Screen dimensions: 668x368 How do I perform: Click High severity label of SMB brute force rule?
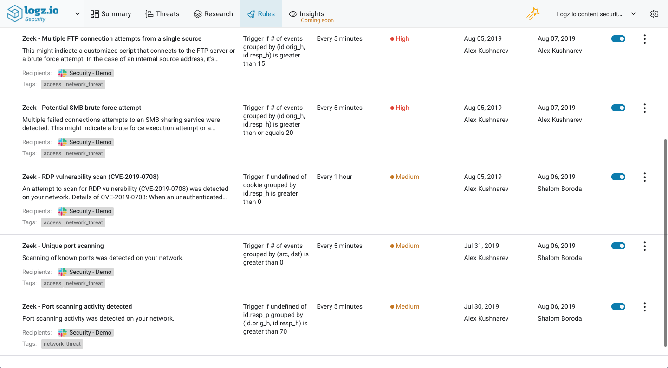(400, 108)
